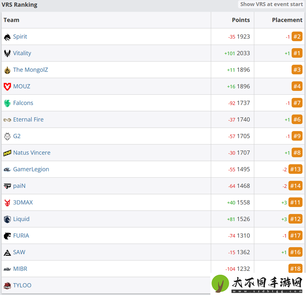The image size is (306, 295).
Task: Click Eternal Fire's 1740 points value
Action: [243, 119]
